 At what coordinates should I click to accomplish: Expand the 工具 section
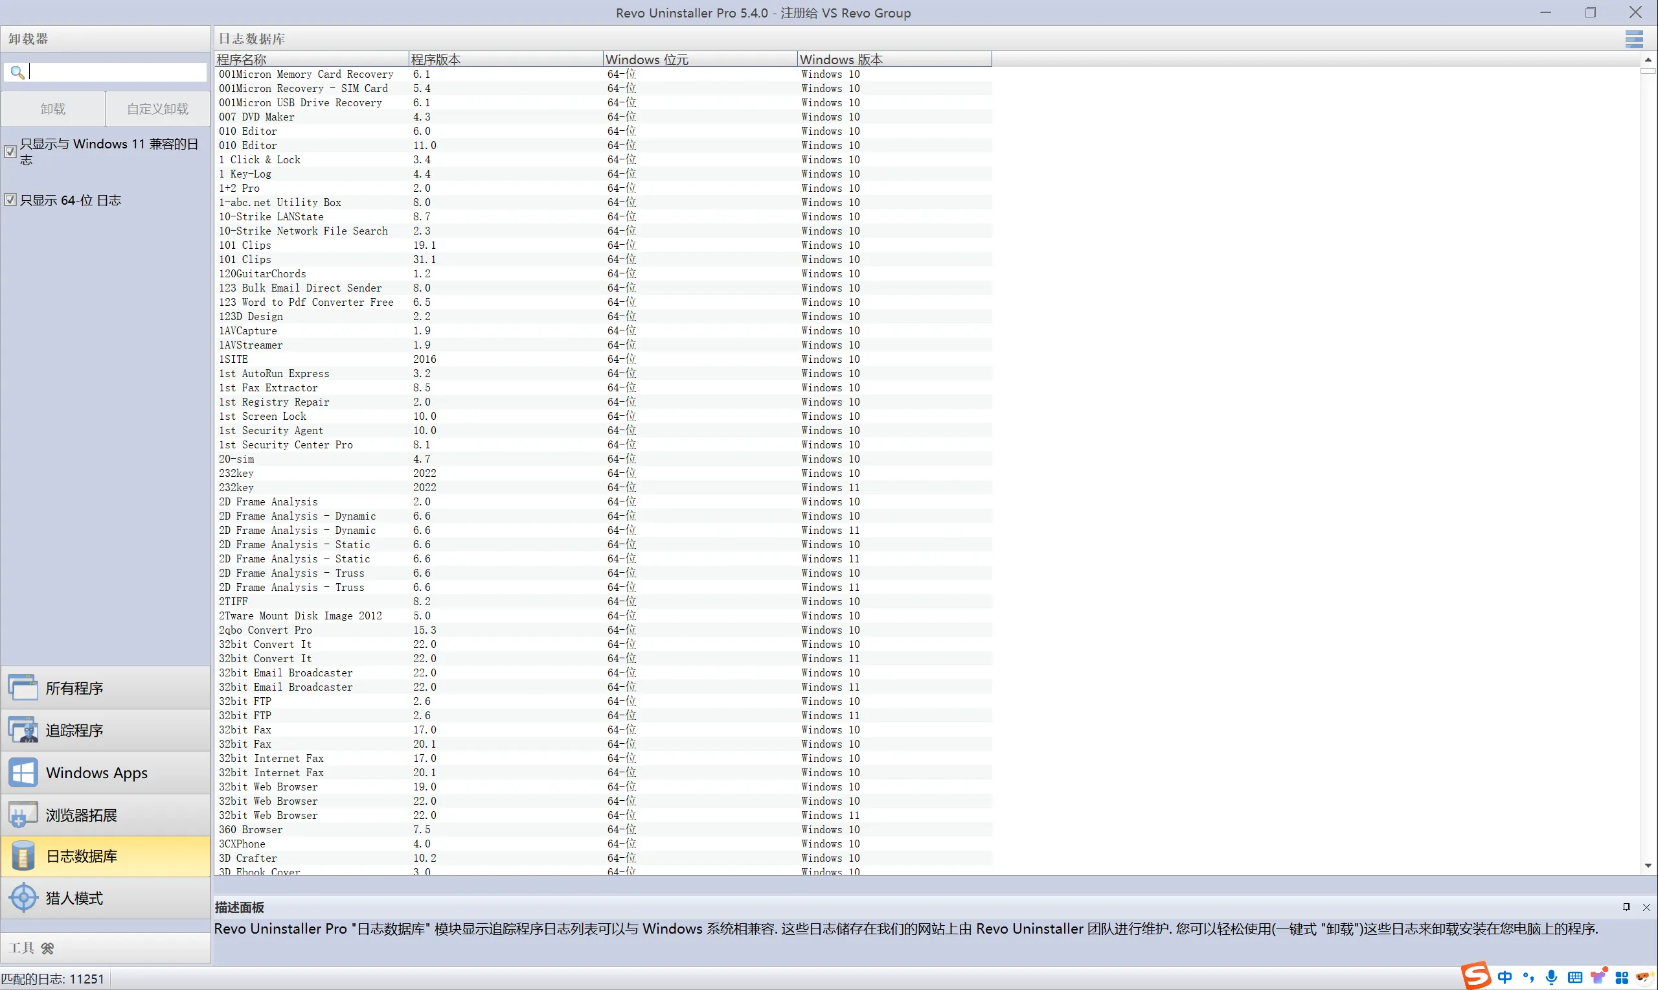click(30, 948)
